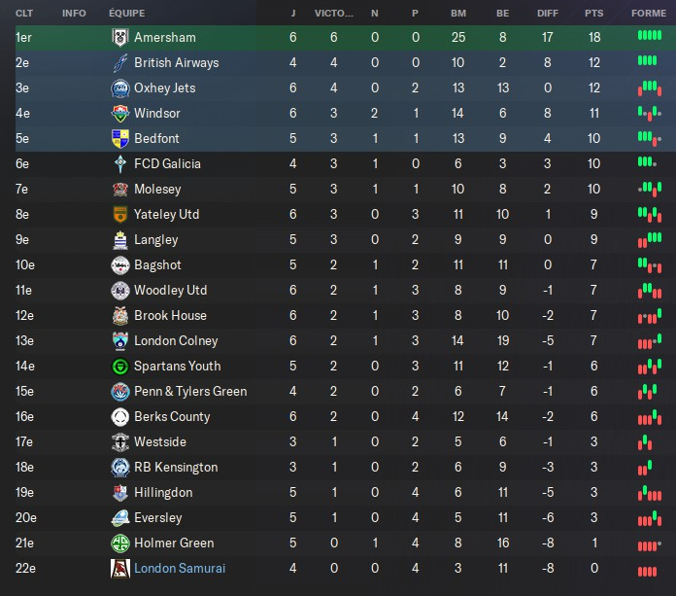Sort table by PTS column header
This screenshot has width=676, height=596.
(593, 14)
